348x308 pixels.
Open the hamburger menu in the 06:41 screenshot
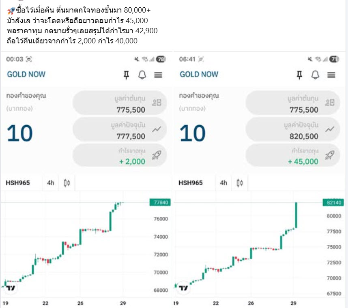(x=331, y=75)
